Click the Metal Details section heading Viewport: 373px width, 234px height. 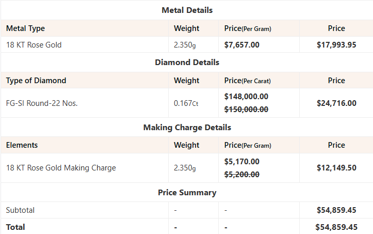pyautogui.click(x=187, y=10)
